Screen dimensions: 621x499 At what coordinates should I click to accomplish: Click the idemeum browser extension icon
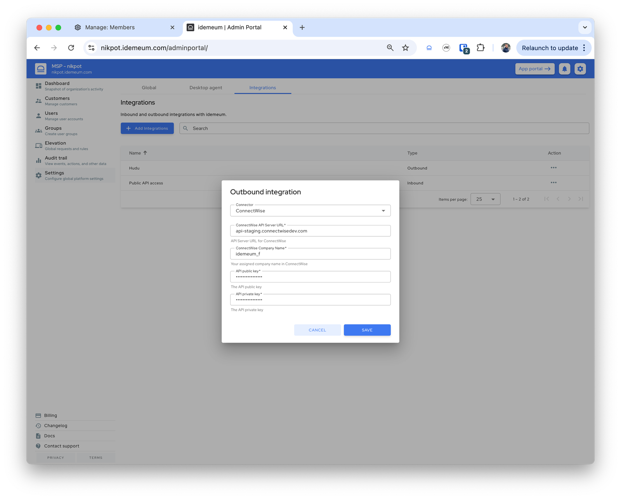[x=429, y=48]
